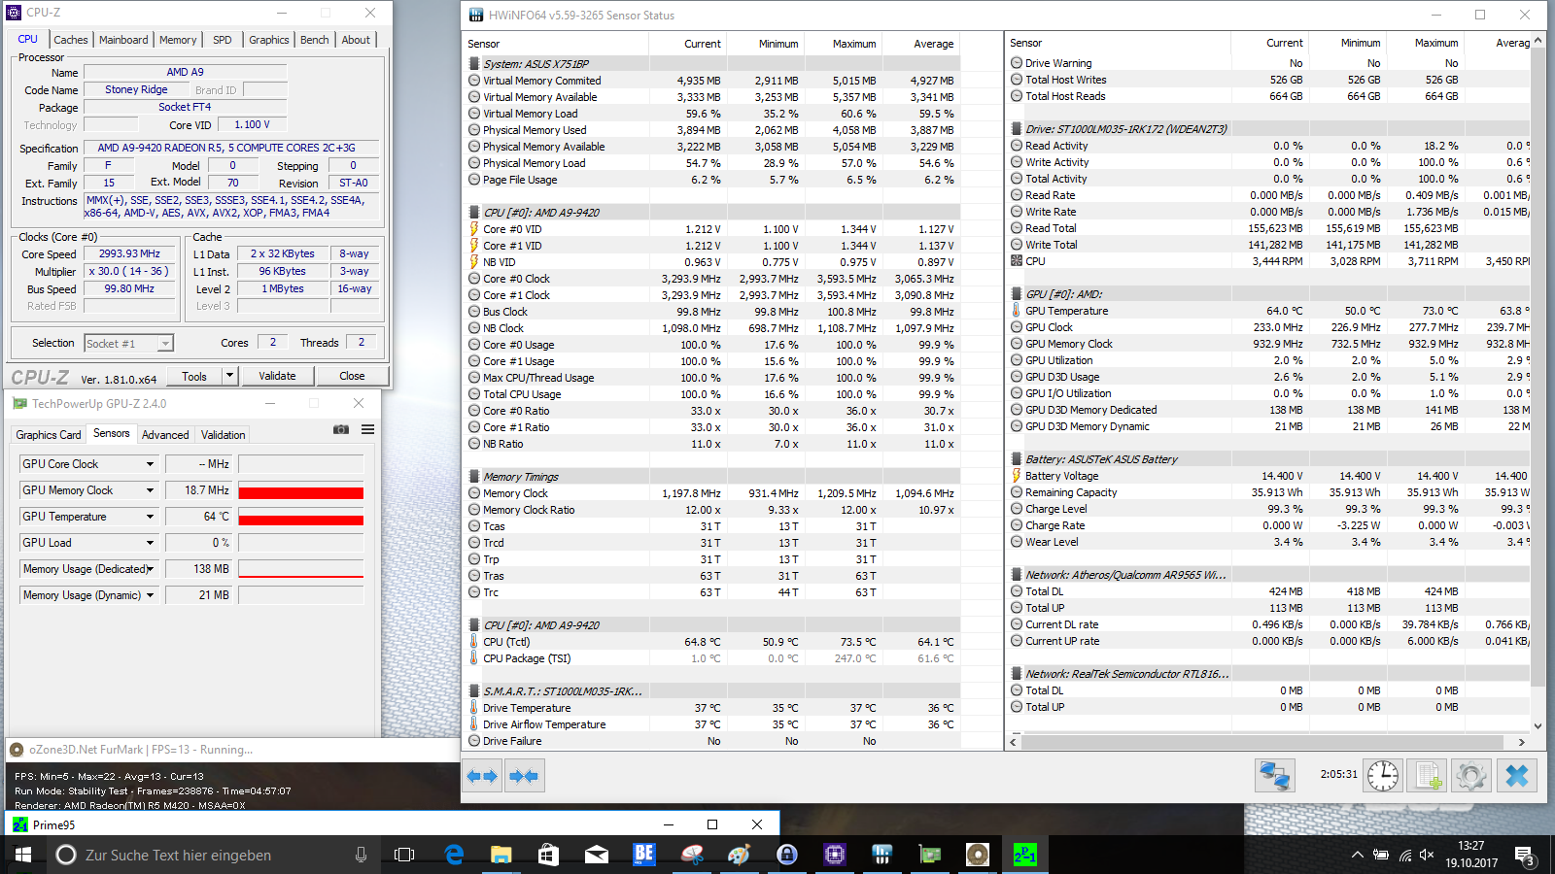Select the Total CPU Usage sensor row
Screen dimensions: 1555x874
[x=712, y=394]
